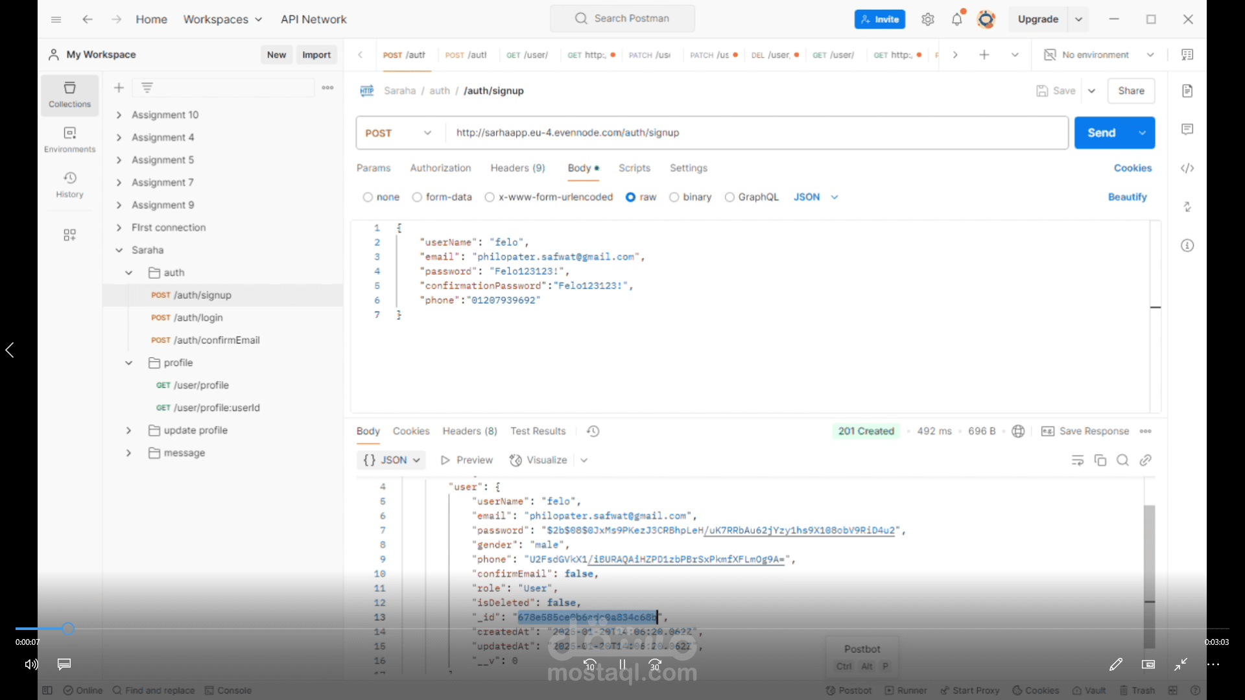Open a new request tab
1245x700 pixels.
point(984,55)
